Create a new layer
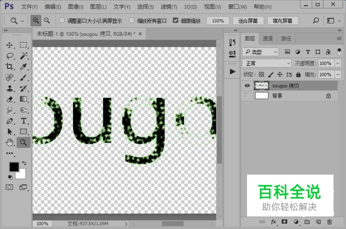 click(318, 222)
